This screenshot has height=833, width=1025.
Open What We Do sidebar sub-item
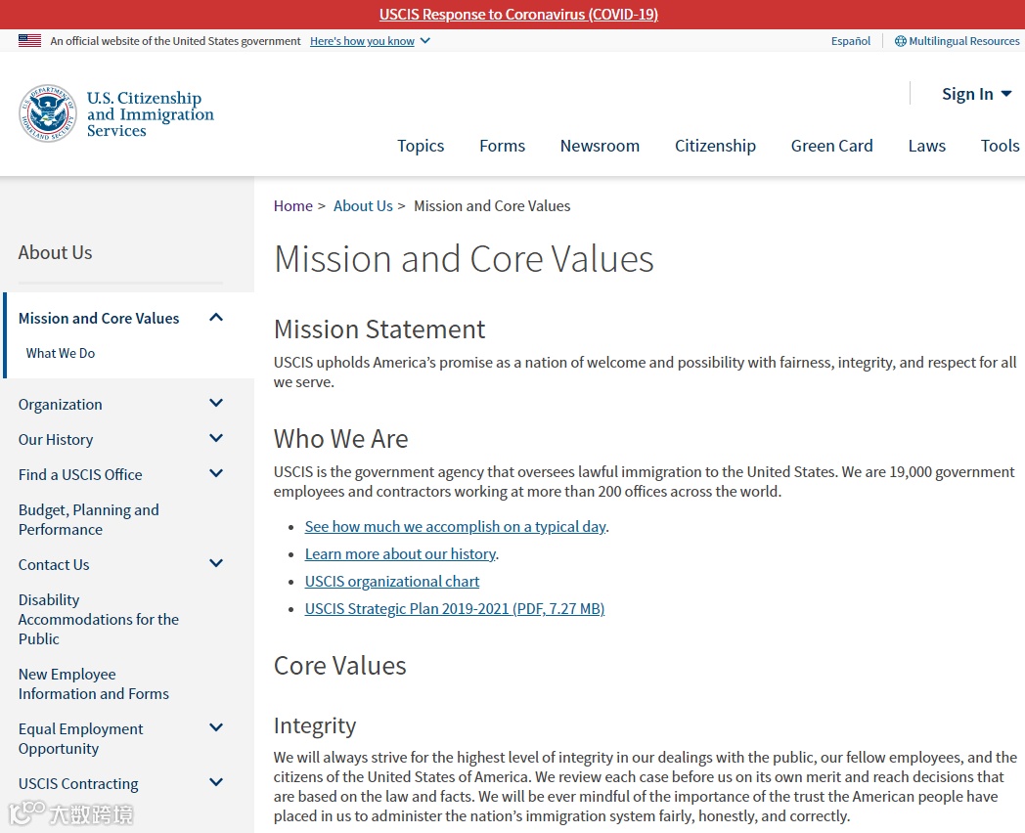(x=60, y=353)
